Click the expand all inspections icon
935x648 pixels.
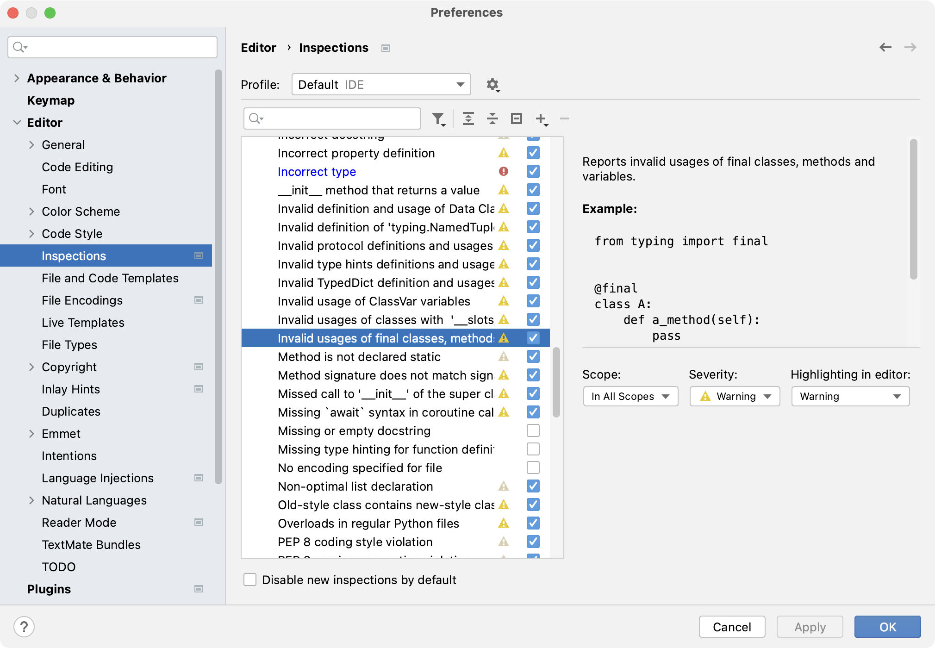coord(467,118)
